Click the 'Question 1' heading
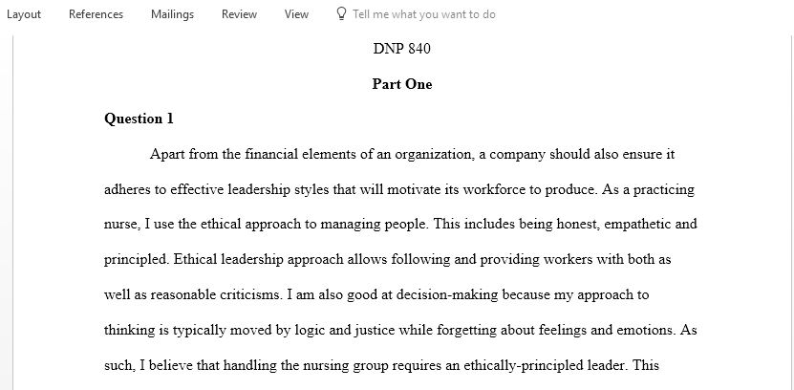The width and height of the screenshot is (794, 390). [x=139, y=119]
